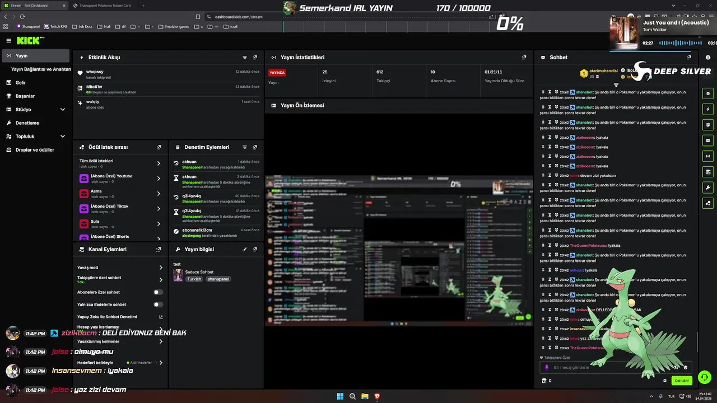Open the Twitch RPG bookmark

(56, 26)
